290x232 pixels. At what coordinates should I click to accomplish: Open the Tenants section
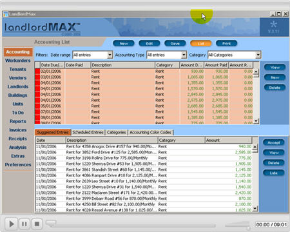tap(18, 70)
